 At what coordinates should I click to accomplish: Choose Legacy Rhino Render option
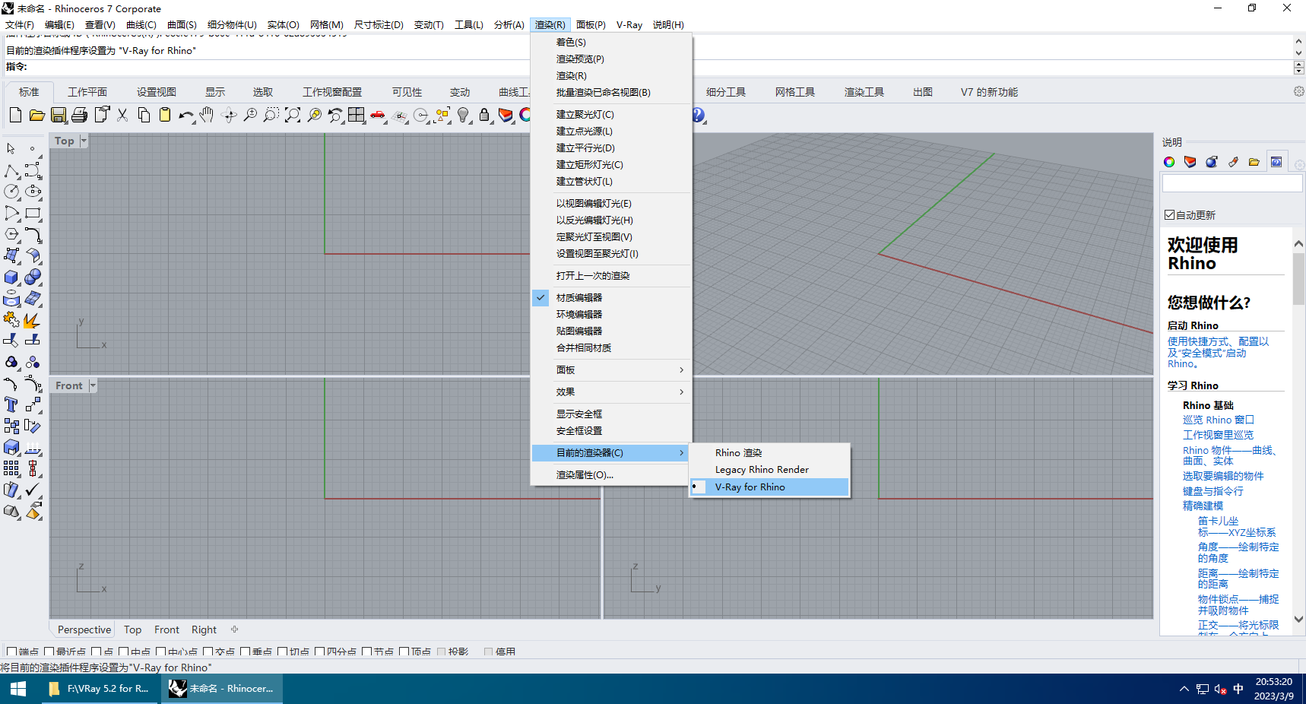point(761,469)
